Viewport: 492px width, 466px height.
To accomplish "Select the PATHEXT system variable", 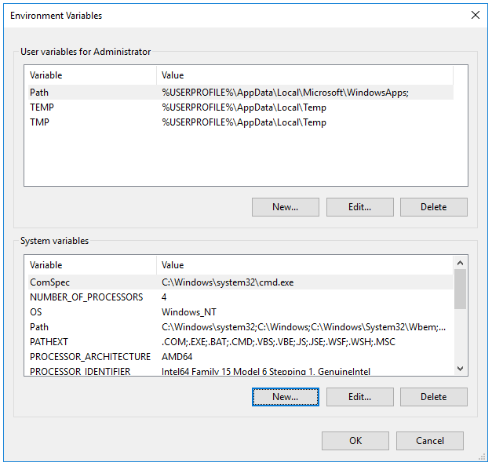I will [241, 342].
